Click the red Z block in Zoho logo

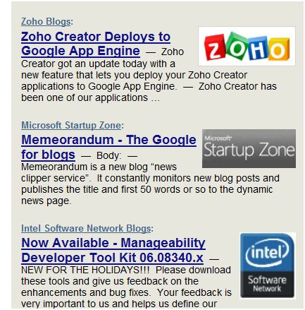215,47
